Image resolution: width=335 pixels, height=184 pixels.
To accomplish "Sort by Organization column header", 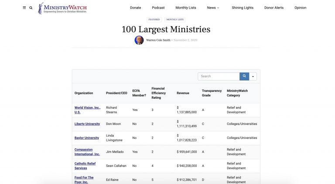I will [x=84, y=93].
